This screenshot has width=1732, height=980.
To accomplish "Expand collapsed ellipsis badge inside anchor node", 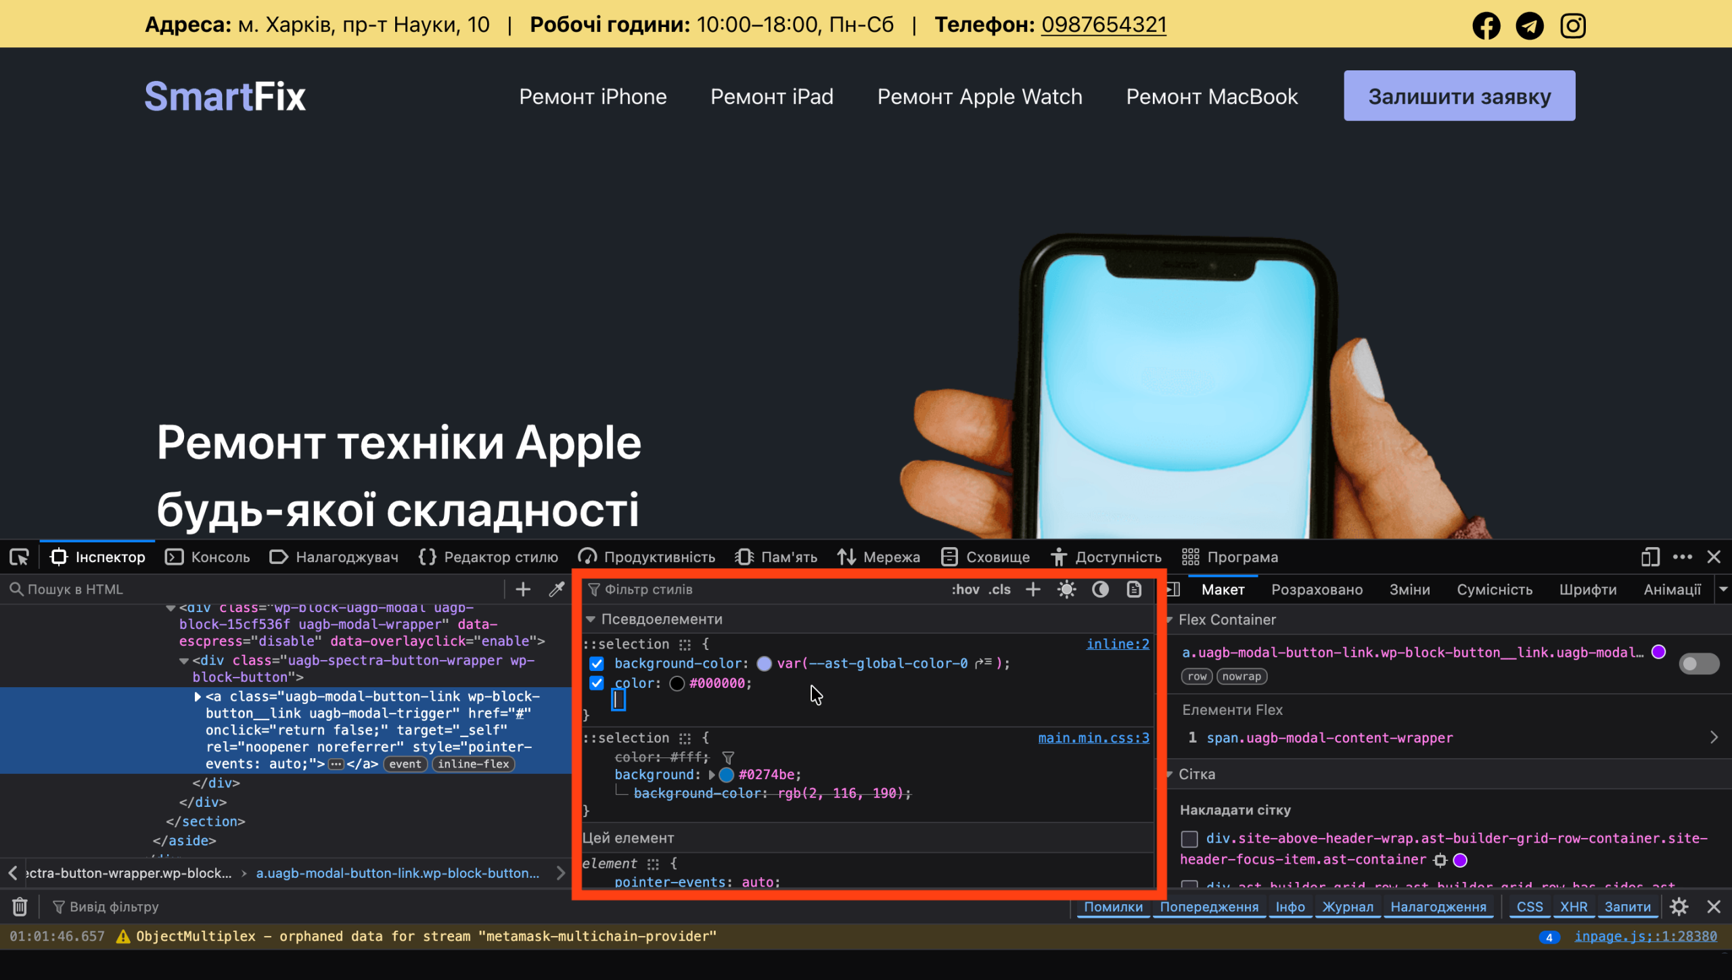I will (336, 764).
